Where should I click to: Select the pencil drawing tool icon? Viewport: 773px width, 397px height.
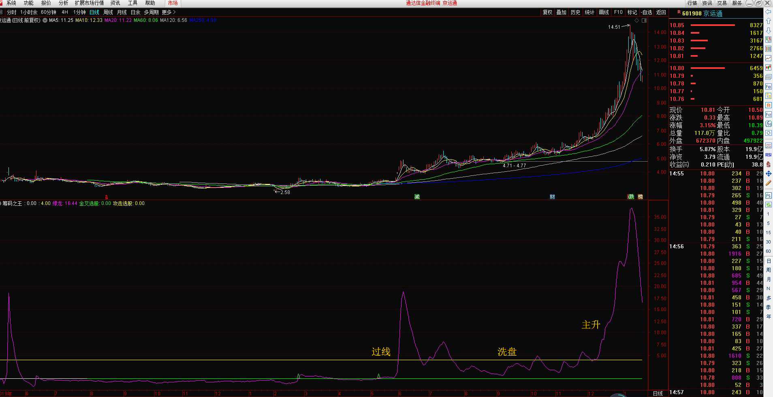768,183
